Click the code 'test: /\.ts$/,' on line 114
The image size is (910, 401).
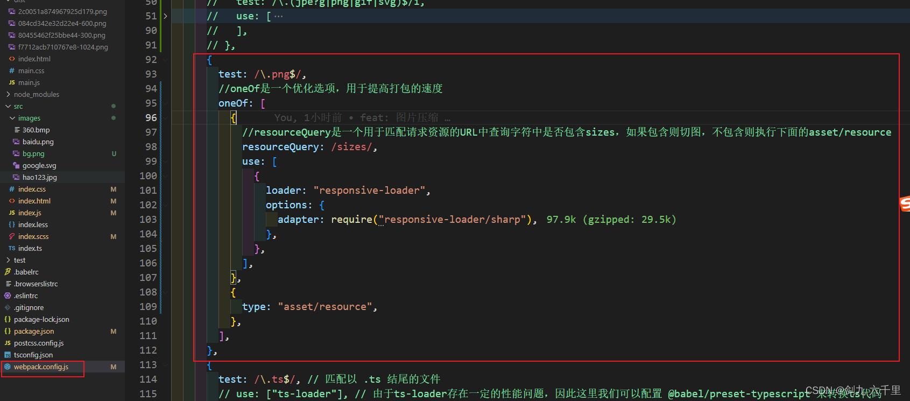[x=259, y=379]
